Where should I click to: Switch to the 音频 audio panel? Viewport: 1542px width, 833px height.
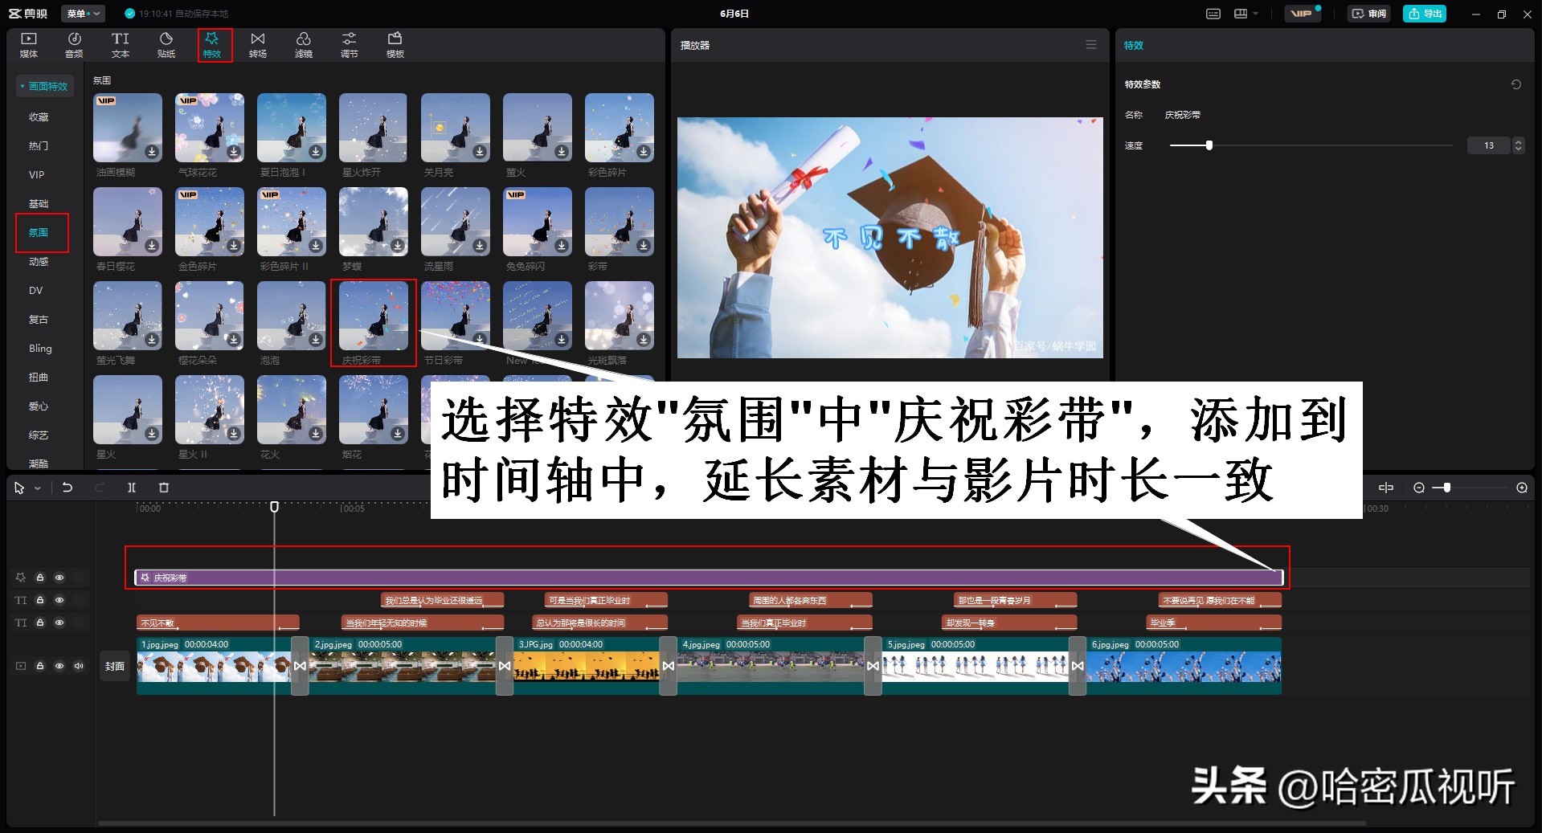pos(74,44)
